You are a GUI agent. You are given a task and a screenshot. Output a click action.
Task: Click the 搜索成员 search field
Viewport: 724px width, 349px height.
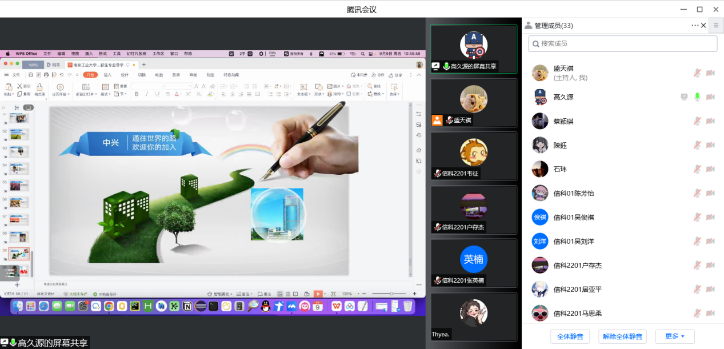tap(622, 43)
